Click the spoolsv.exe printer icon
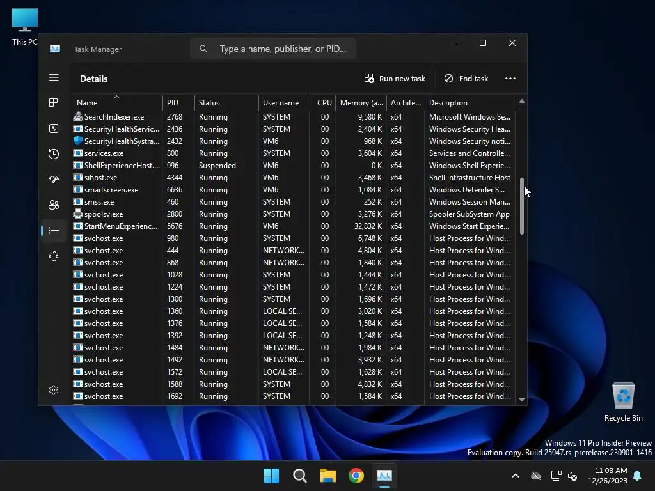This screenshot has height=491, width=655. pos(77,214)
